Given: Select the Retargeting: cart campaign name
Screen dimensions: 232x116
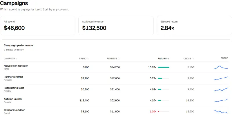Looking at the screenshot, I should (x=14, y=88).
